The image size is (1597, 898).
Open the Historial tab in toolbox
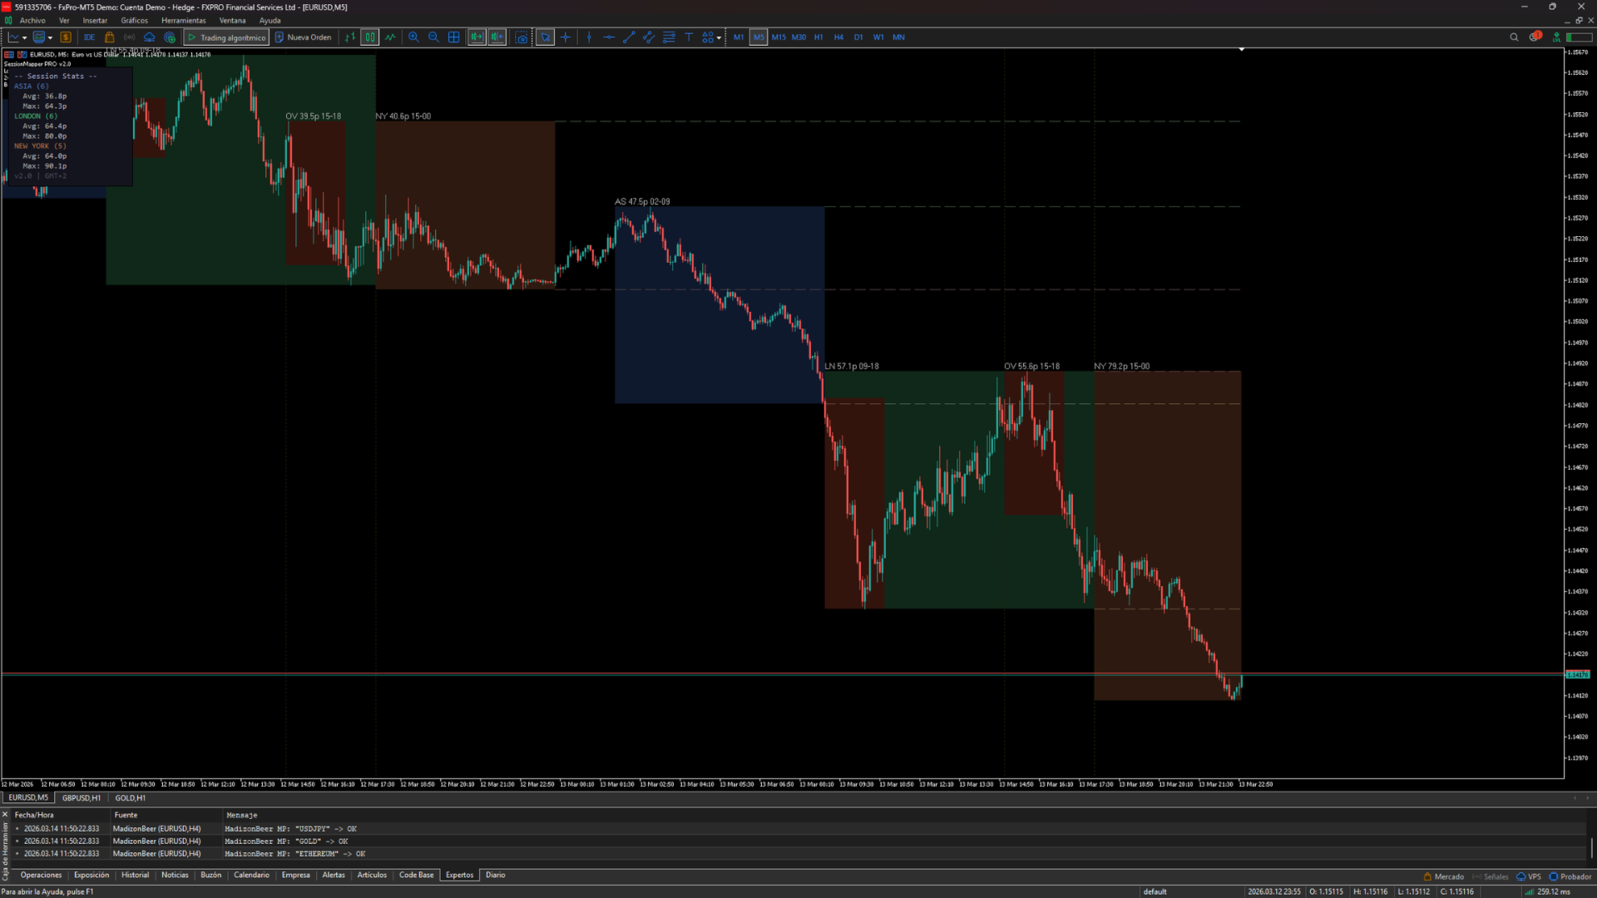[135, 876]
